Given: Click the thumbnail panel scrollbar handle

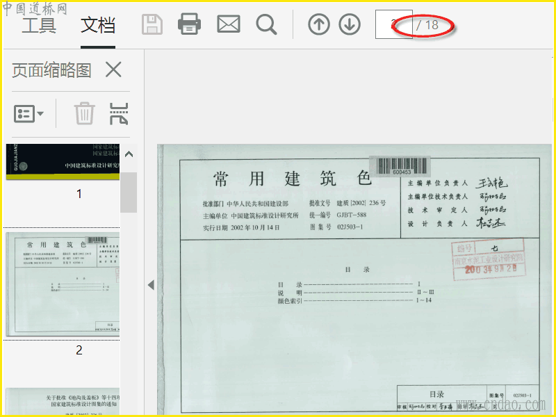Looking at the screenshot, I should [x=129, y=193].
